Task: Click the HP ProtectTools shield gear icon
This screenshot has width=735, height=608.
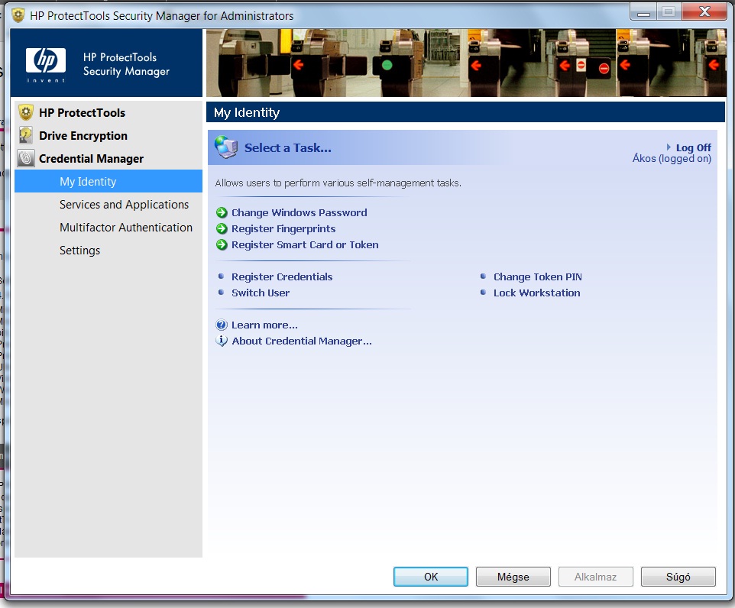Action: coord(26,112)
